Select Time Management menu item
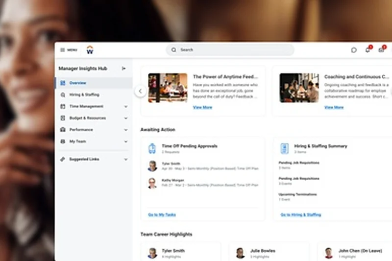The image size is (392, 261). tap(94, 106)
